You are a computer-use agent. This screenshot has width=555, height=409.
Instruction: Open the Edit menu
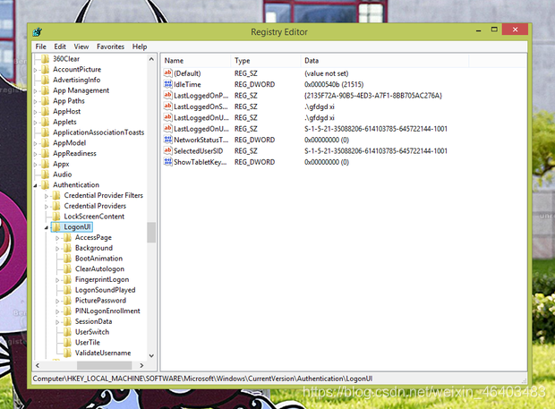click(60, 47)
